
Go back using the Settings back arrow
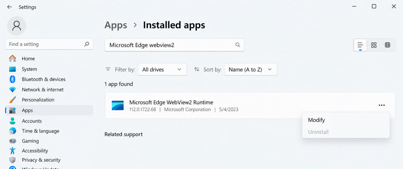(x=9, y=7)
